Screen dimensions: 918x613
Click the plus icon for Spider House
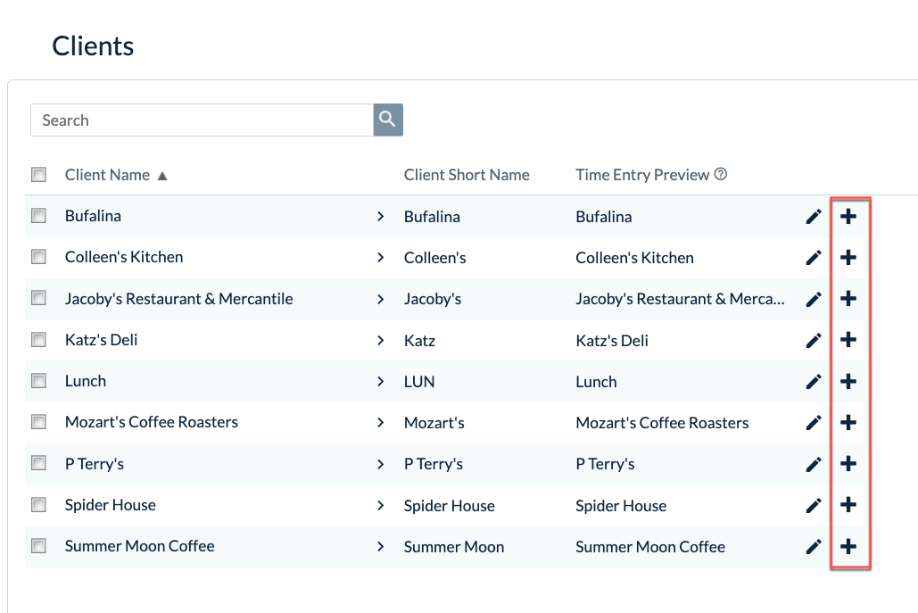[848, 505]
